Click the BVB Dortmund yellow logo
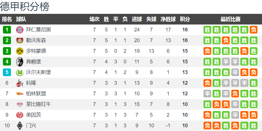The height and width of the screenshot is (131, 262). [x=20, y=51]
